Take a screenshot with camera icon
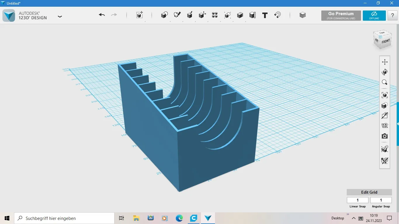Screen dimensions: 399x224 (385, 136)
